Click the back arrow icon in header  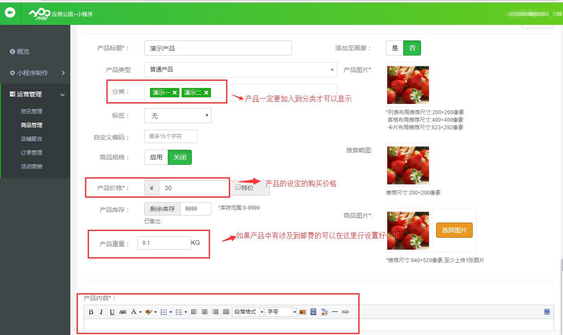coord(10,13)
